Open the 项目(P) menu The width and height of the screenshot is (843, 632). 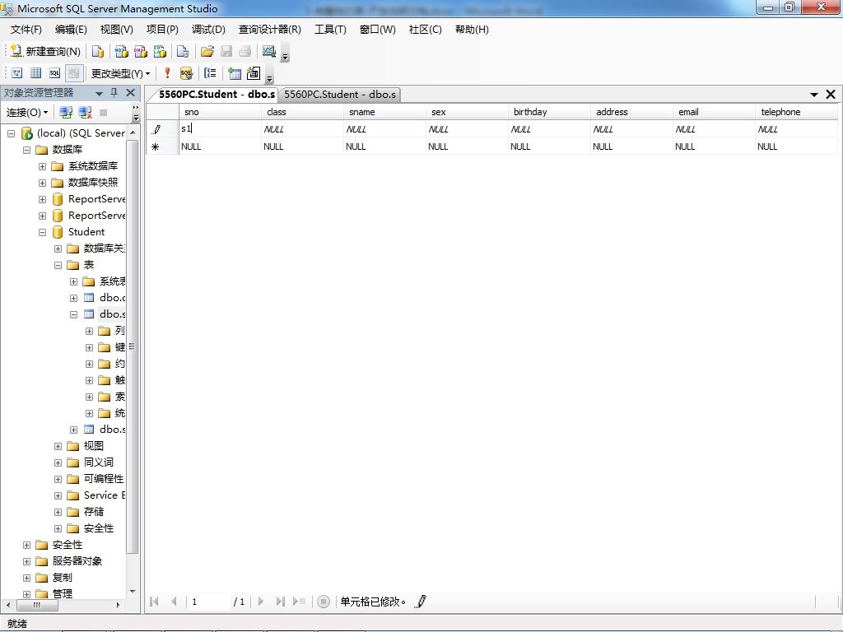coord(162,30)
